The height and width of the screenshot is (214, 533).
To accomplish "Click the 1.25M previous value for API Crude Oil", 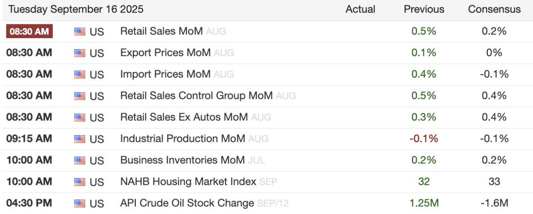I will pyautogui.click(x=424, y=203).
